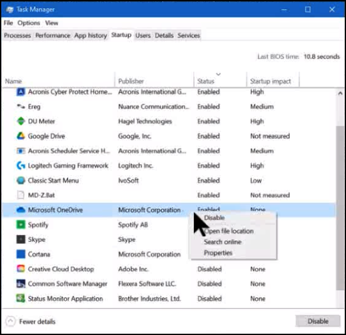Click the Flexera Software LLC publisher cell

(147, 284)
